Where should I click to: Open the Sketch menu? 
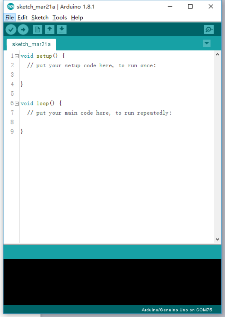tap(40, 18)
